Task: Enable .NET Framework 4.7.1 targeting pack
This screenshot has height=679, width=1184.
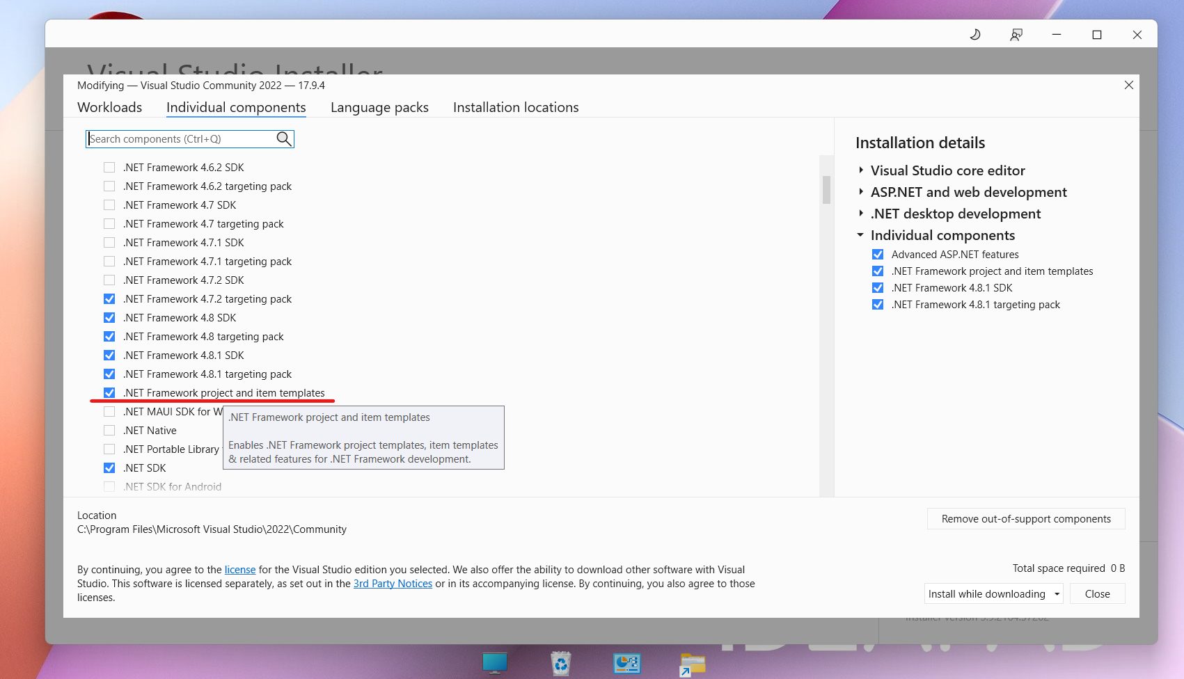Action: (x=109, y=262)
